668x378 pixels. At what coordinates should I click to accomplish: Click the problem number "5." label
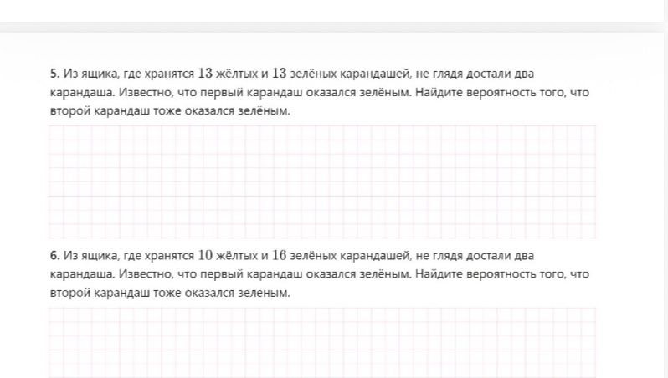pyautogui.click(x=55, y=74)
